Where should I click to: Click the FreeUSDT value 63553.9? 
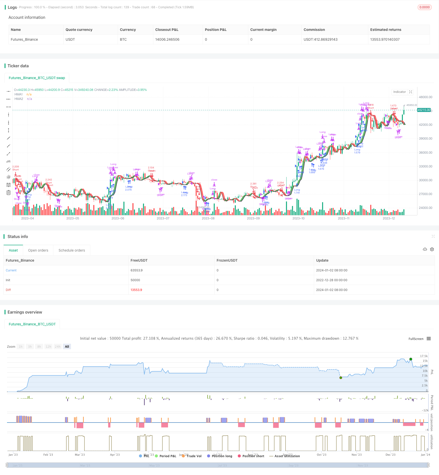point(136,270)
